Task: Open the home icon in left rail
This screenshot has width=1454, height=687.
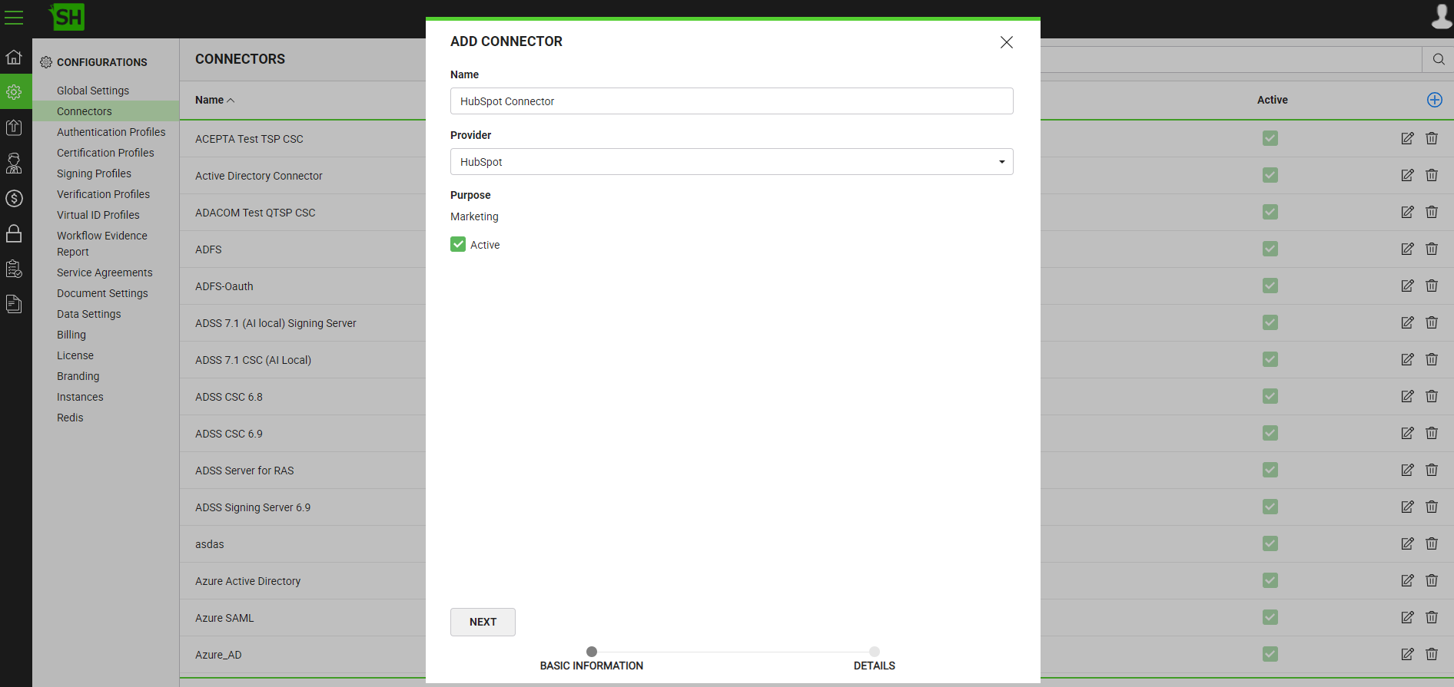Action: [x=14, y=57]
